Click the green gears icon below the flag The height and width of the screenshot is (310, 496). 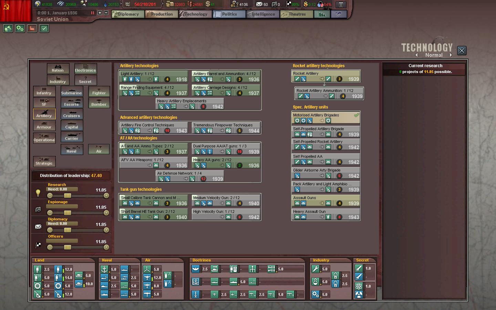(20, 29)
